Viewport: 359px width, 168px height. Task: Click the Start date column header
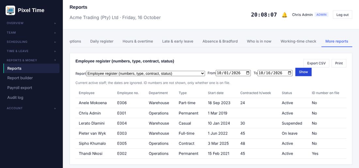(x=216, y=93)
